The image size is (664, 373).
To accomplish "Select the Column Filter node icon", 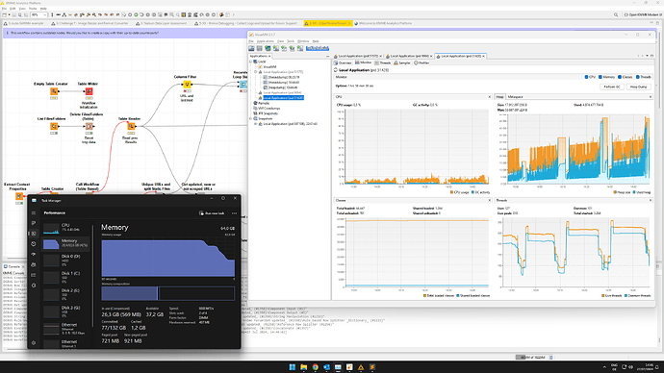I will point(187,85).
